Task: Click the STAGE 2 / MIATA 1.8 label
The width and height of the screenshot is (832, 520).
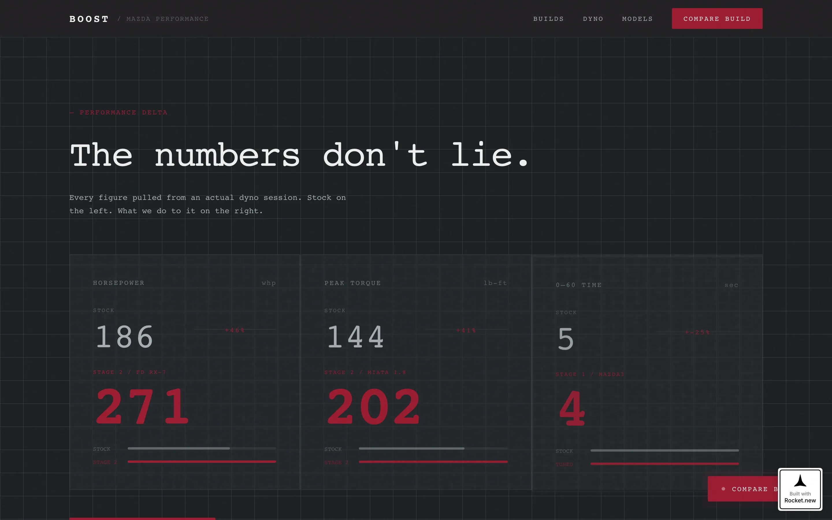Action: [x=365, y=372]
